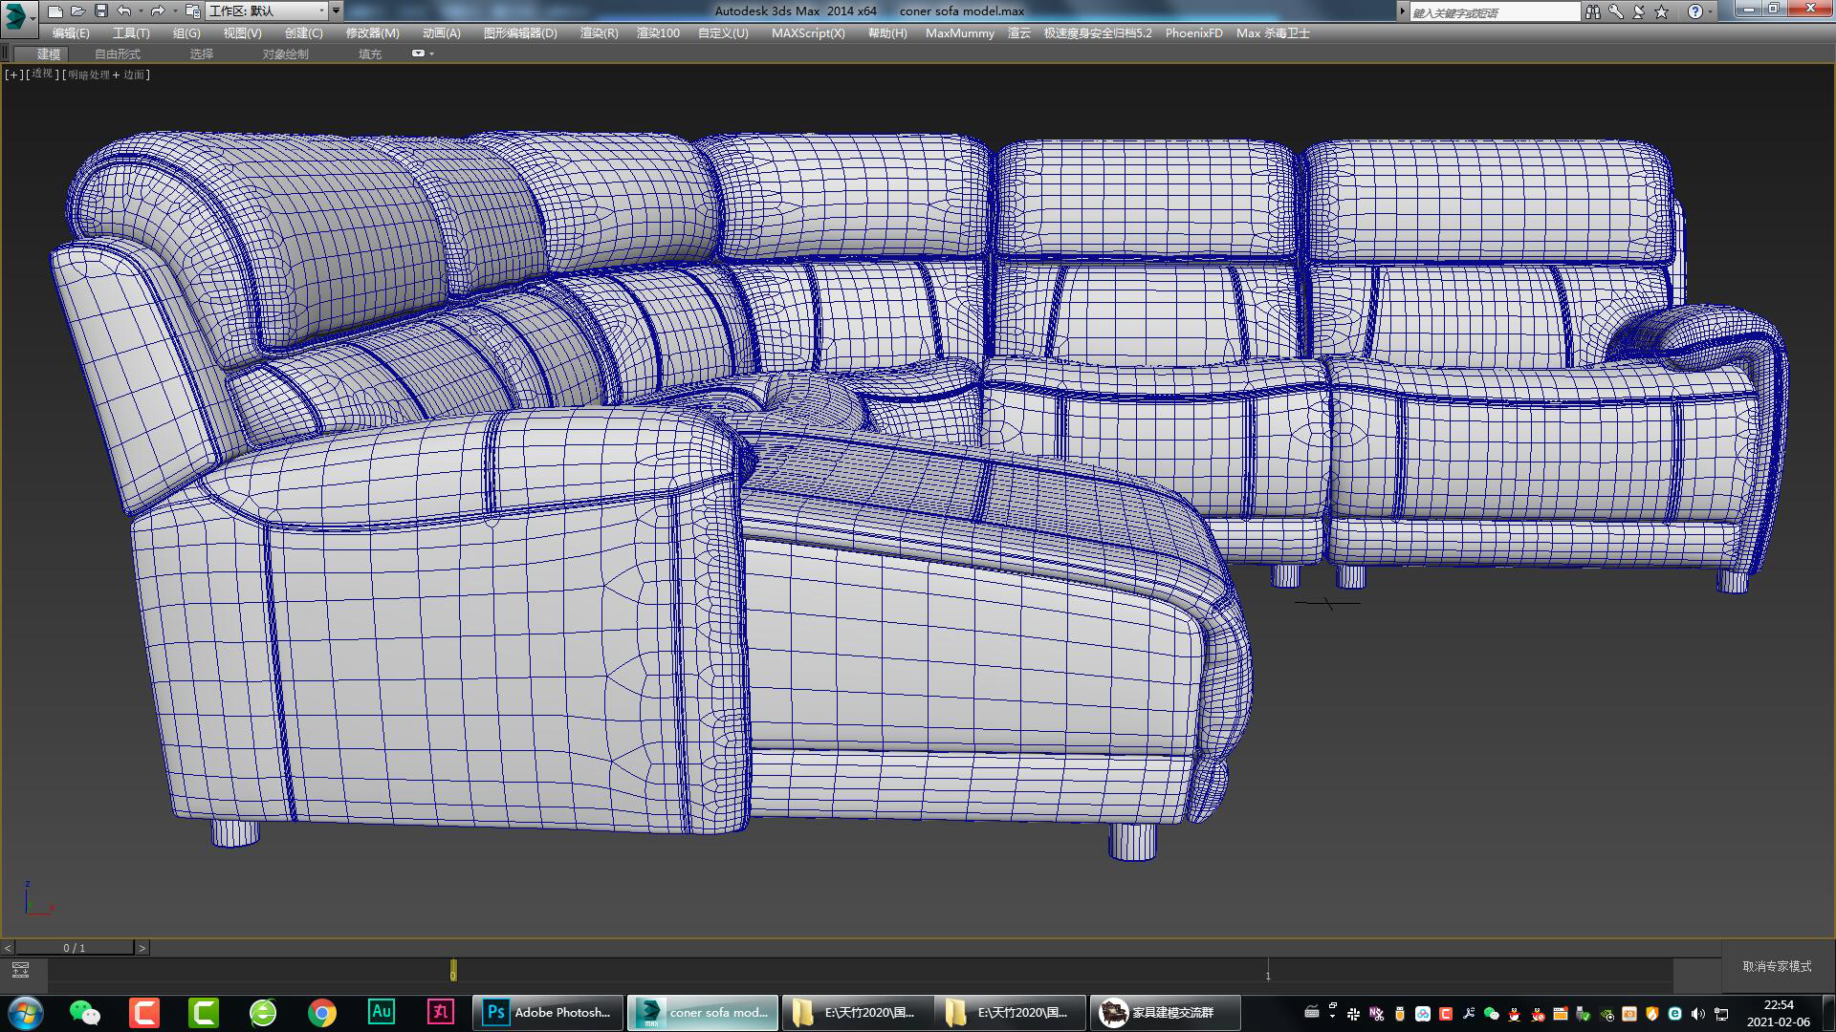Save the scene with the Save icon

[x=100, y=11]
